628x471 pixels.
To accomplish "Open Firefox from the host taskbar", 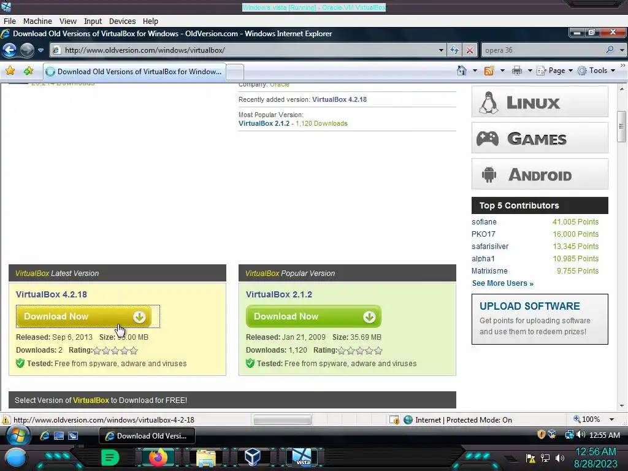I will point(158,458).
